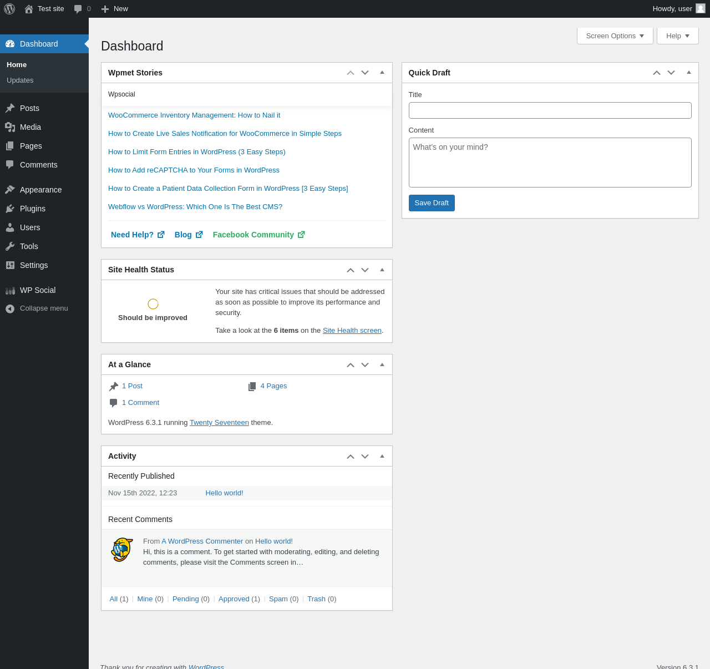Toggle the Activity panel

tap(382, 456)
